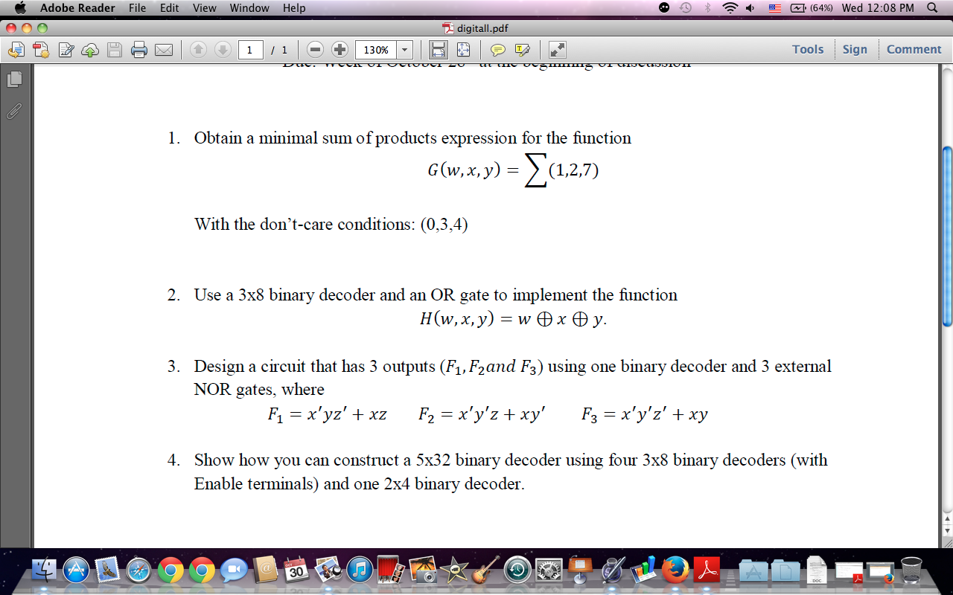This screenshot has height=595, width=953.
Task: Open the Comment pane
Action: tap(914, 49)
